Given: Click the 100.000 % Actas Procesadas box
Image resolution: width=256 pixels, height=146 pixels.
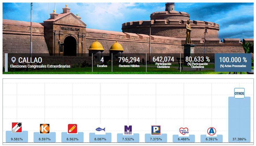Looking at the screenshot, I should (x=233, y=62).
